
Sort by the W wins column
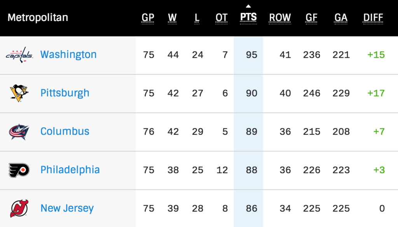[172, 18]
